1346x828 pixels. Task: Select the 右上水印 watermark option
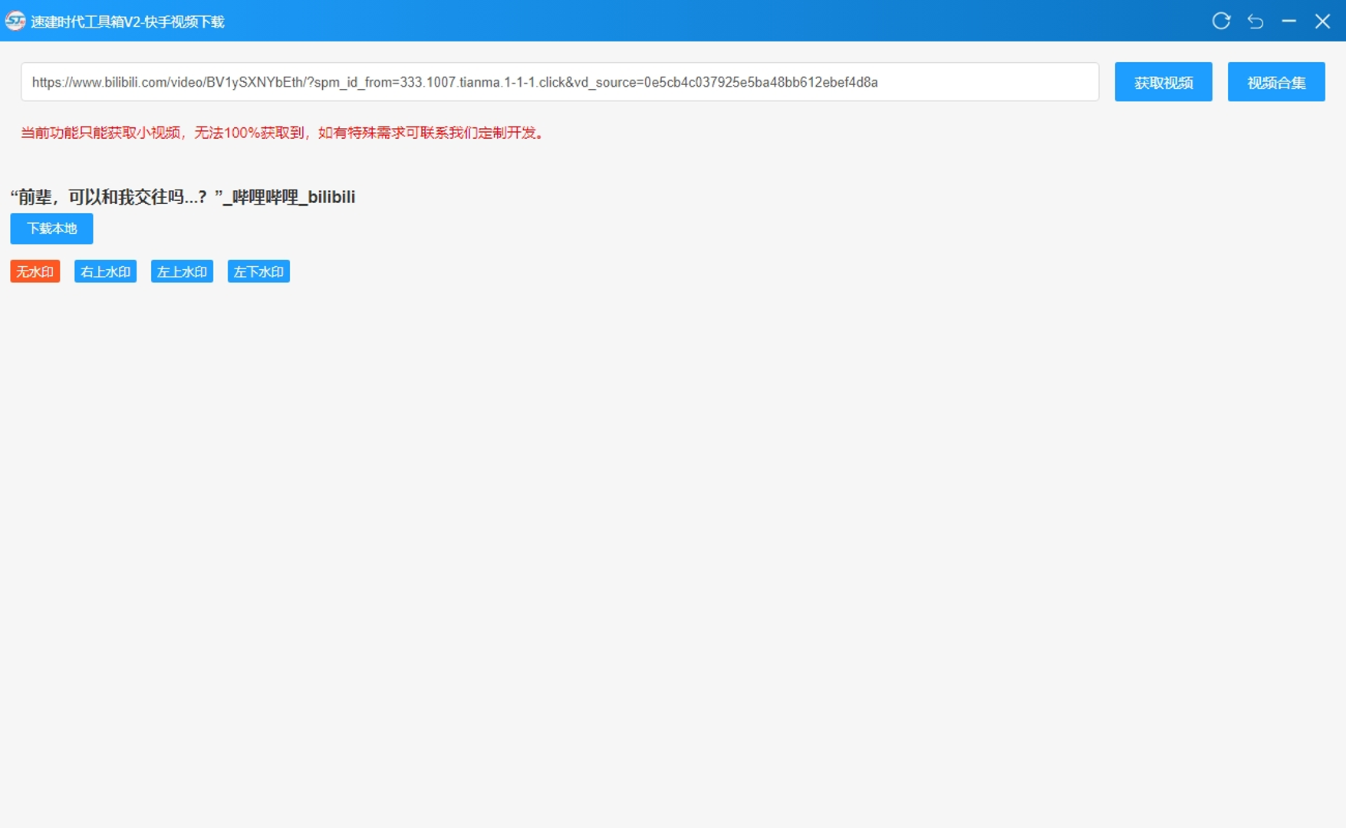tap(105, 271)
